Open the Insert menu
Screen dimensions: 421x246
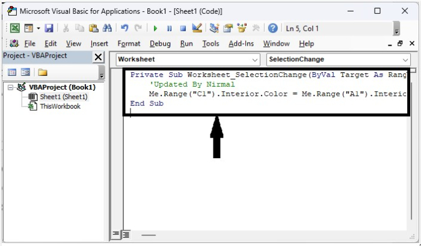(99, 44)
